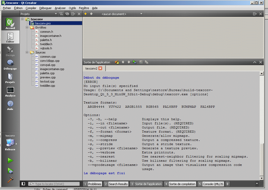Open the output panes selector arrows
Viewport: 268px width, 190px height.
point(227,184)
